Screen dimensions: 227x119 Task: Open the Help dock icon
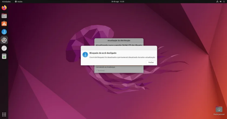coord(4,32)
